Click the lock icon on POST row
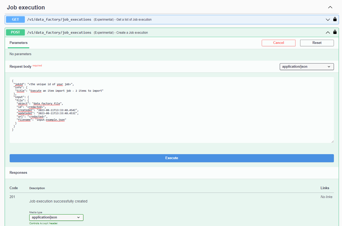Screen dimensions: 342x226 (x=335, y=32)
